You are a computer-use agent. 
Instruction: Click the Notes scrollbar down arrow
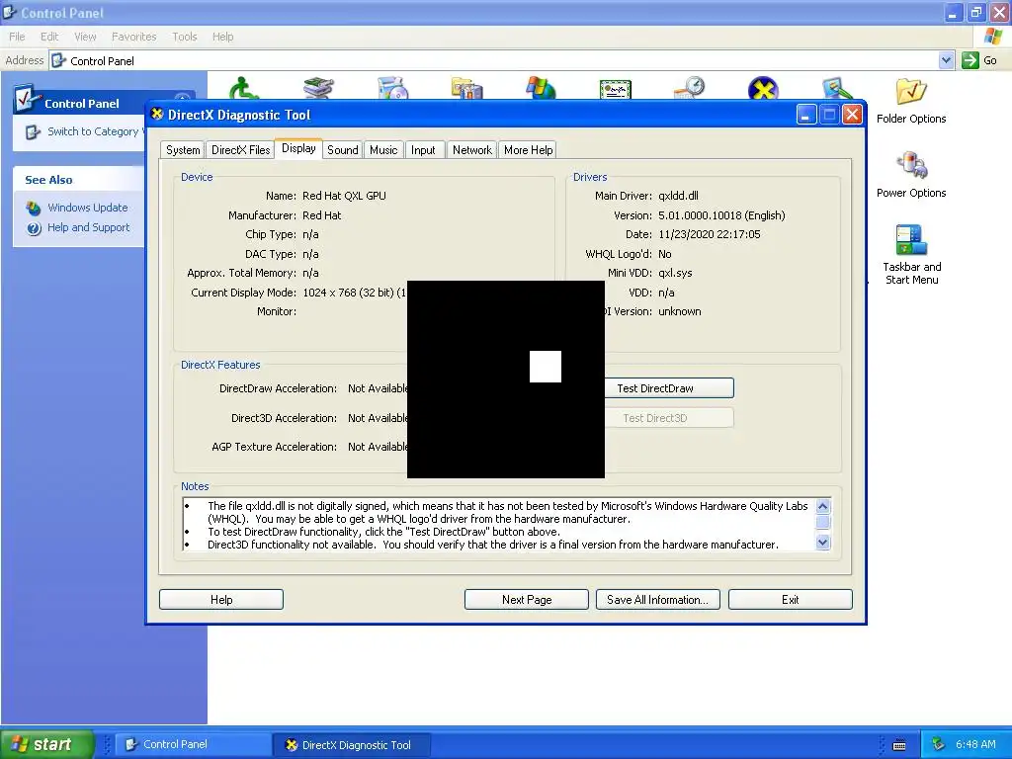point(823,543)
